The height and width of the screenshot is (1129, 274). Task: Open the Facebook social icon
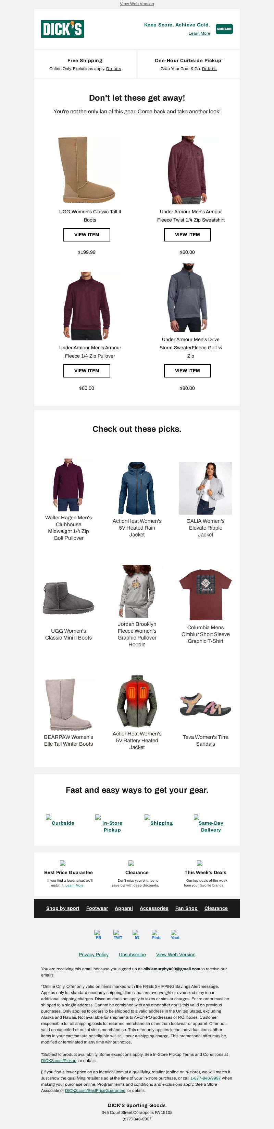click(98, 934)
